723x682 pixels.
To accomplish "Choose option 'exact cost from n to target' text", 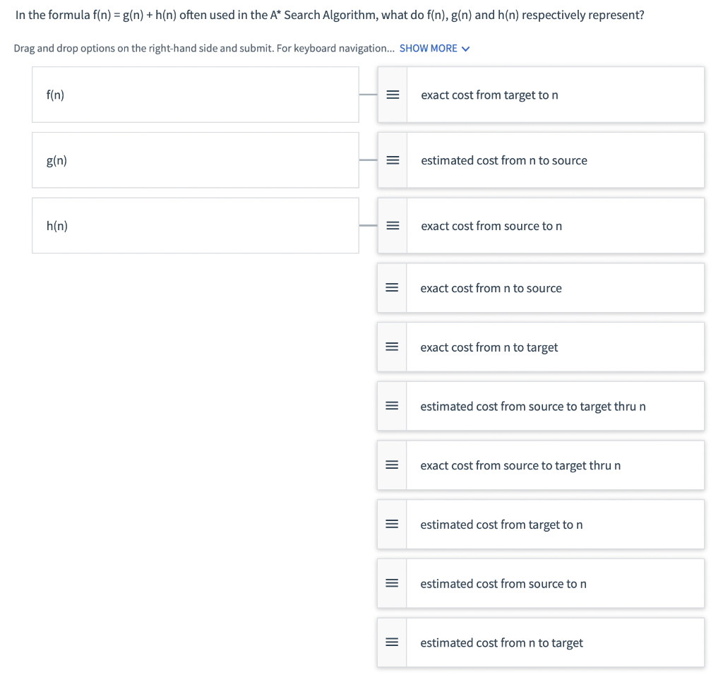I will point(489,347).
